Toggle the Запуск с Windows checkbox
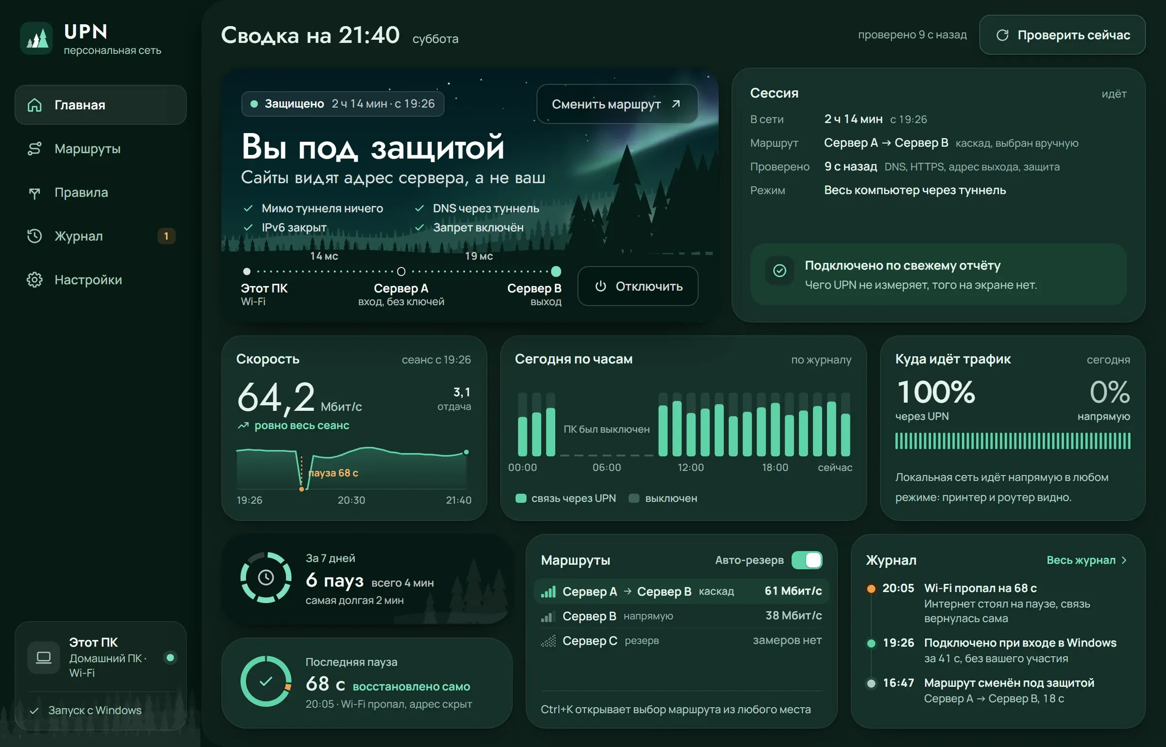Screen dimensions: 1166x747 click(34, 711)
